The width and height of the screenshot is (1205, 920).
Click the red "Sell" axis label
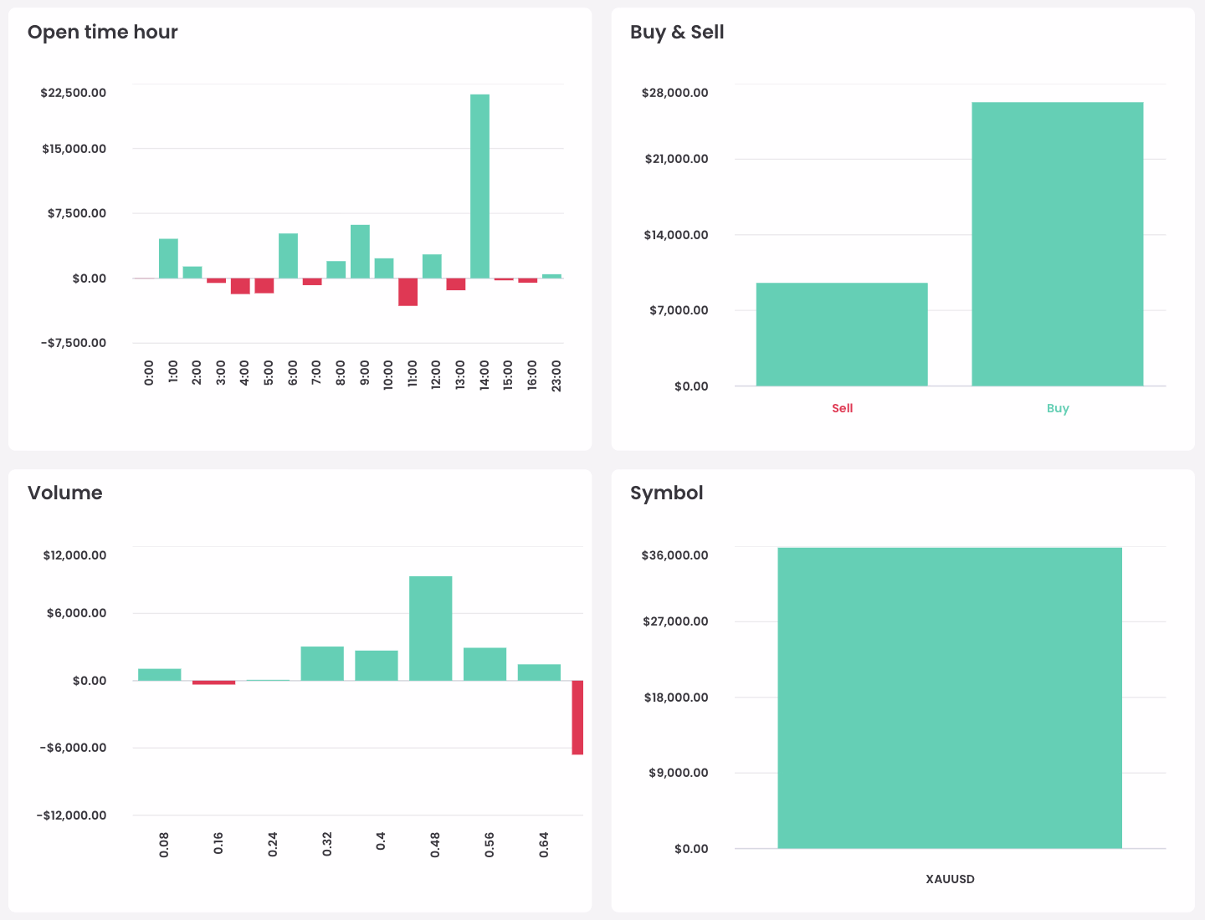pos(843,408)
